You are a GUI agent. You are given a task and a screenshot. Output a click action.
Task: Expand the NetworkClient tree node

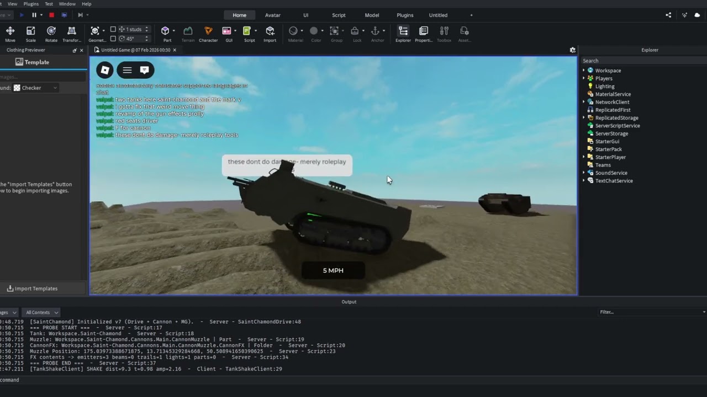584,102
